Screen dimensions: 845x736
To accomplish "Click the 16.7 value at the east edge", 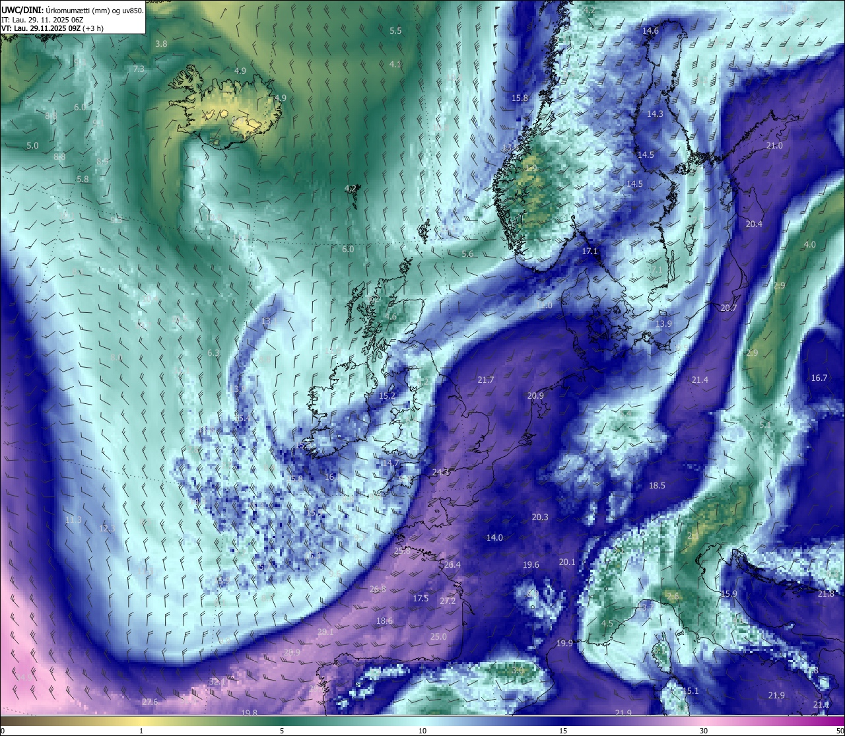I will pyautogui.click(x=819, y=378).
